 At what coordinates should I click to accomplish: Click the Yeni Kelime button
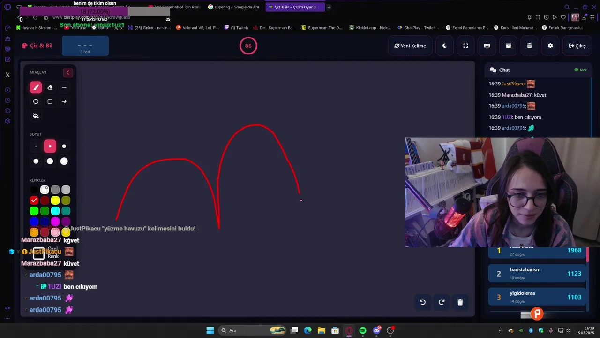pos(410,46)
